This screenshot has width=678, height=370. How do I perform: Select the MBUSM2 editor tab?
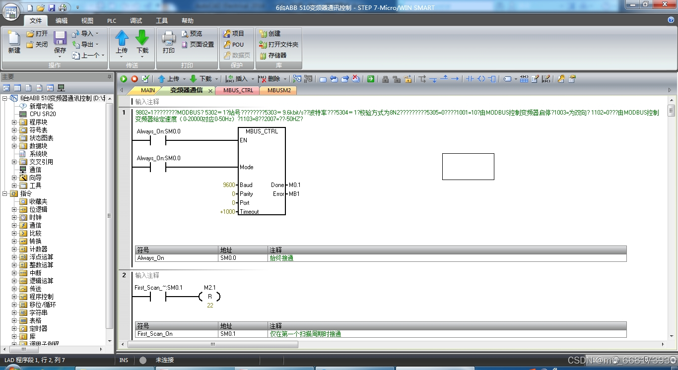point(279,90)
